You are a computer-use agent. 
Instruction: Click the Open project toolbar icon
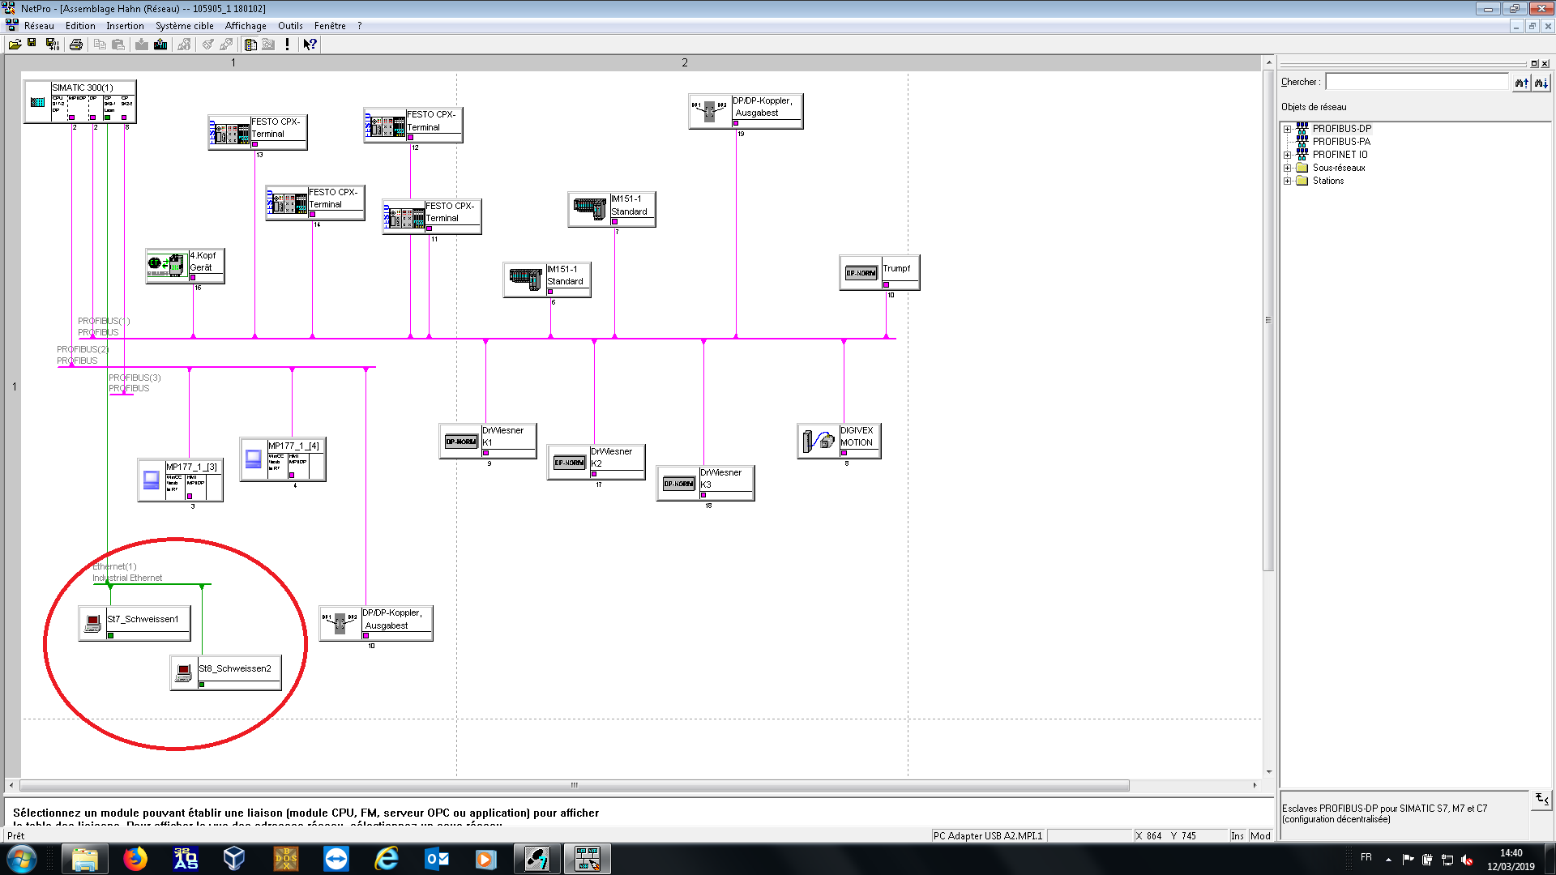(15, 45)
